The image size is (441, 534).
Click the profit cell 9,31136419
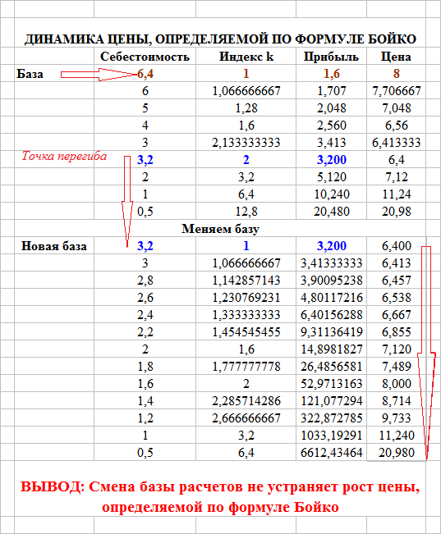pos(331,331)
